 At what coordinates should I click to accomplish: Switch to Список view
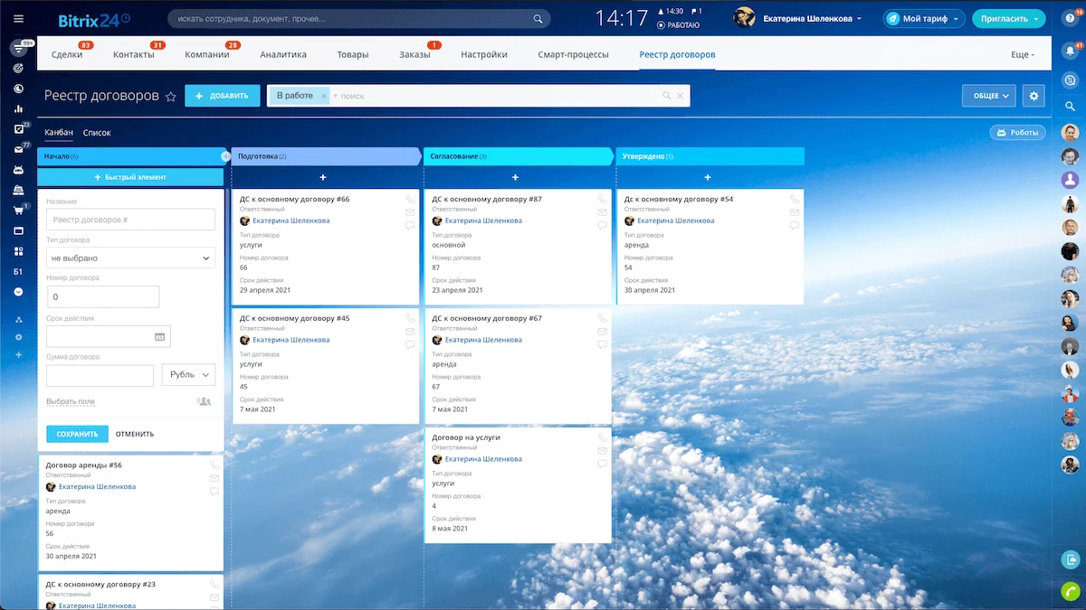tap(97, 133)
